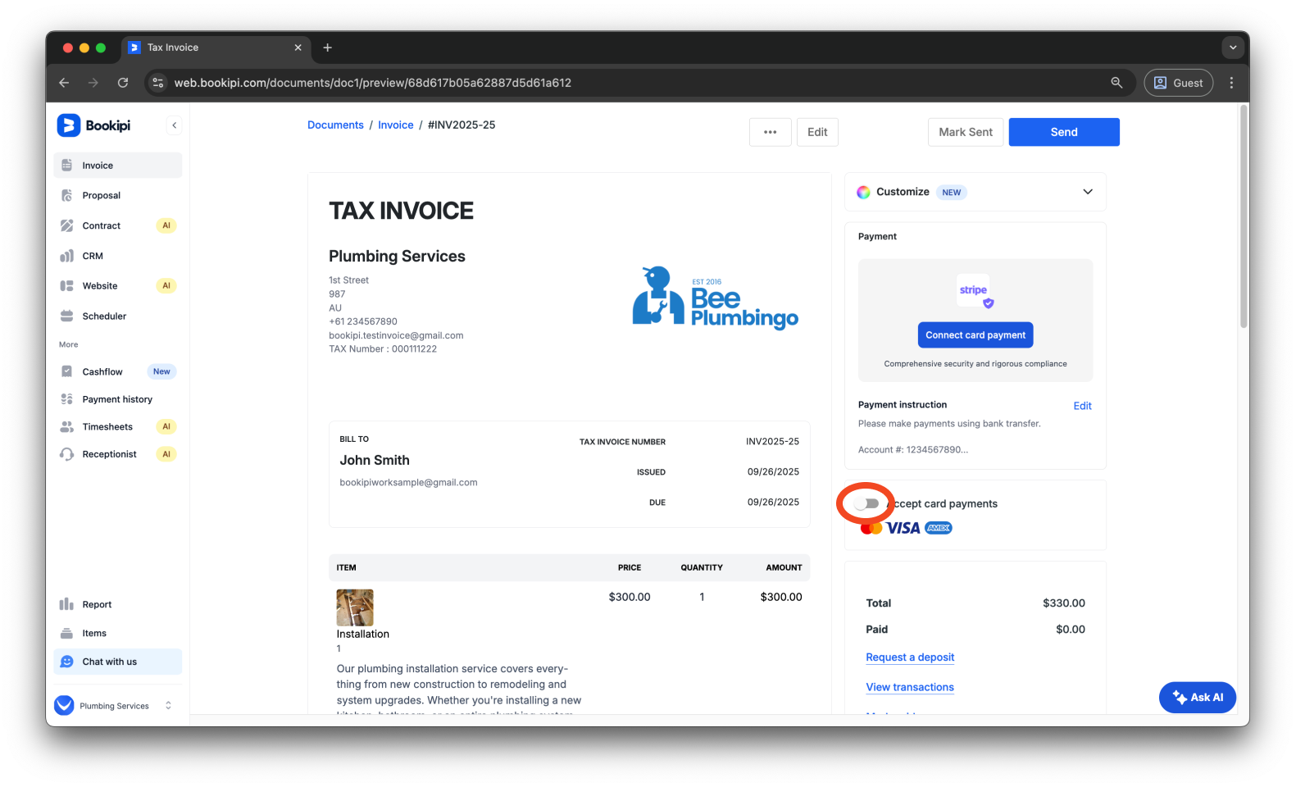Click the Edit invoice button
The width and height of the screenshot is (1296, 787).
[817, 132]
